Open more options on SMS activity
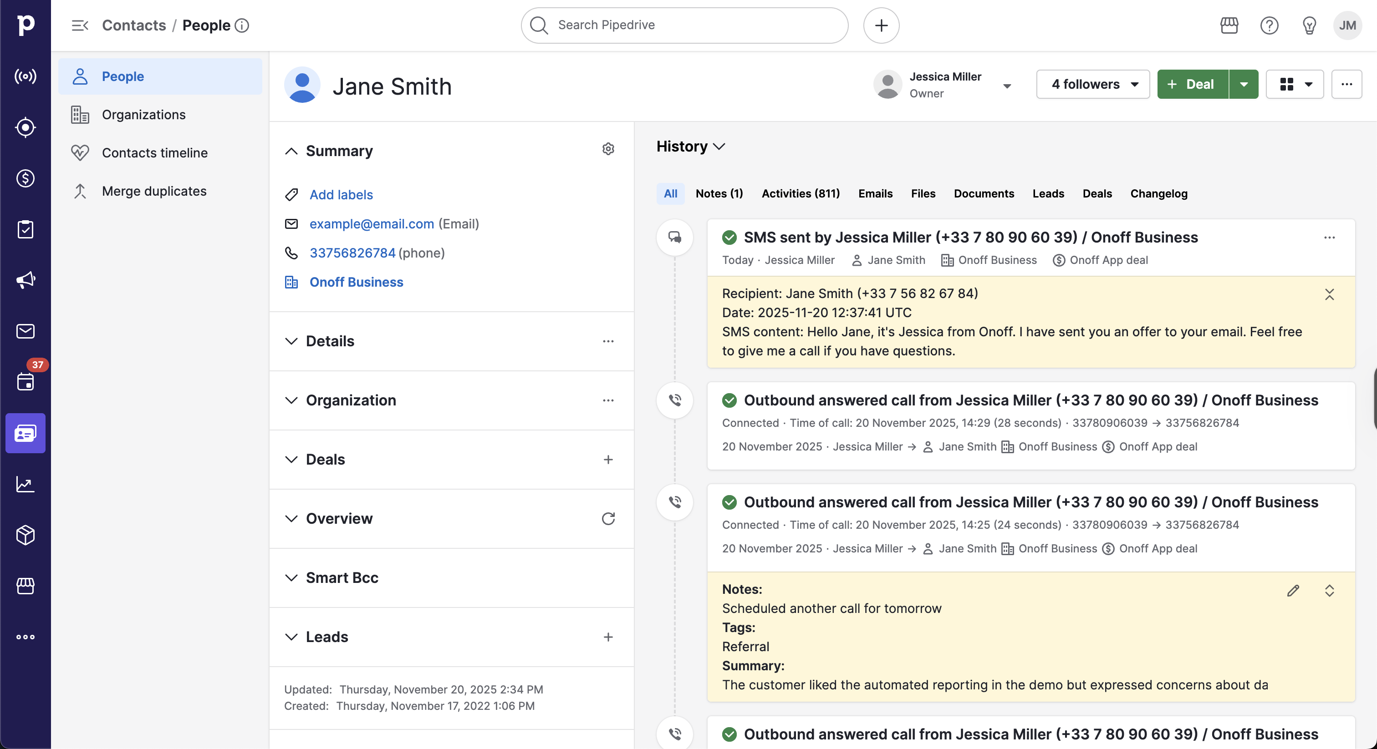This screenshot has height=749, width=1377. pos(1330,238)
